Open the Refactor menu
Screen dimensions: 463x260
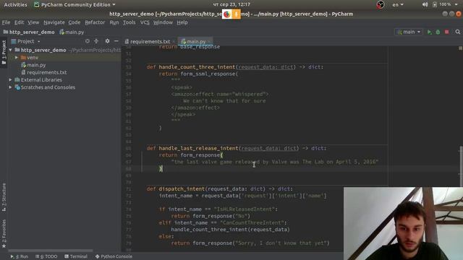(x=95, y=22)
